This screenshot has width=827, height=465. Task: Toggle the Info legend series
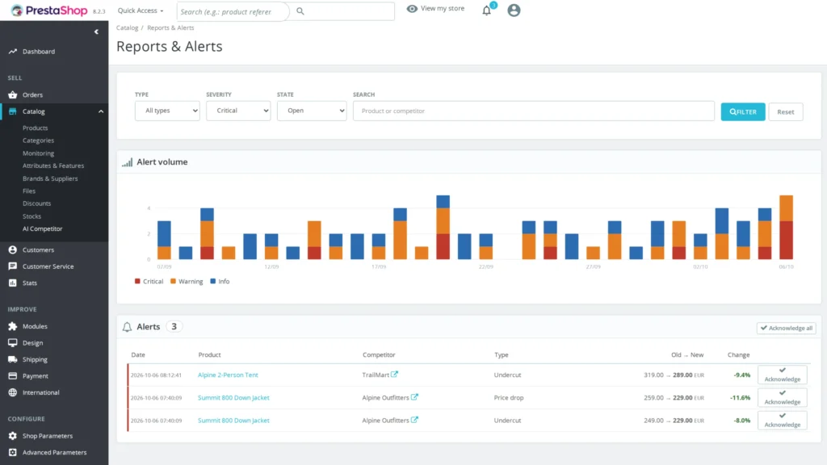[220, 282]
